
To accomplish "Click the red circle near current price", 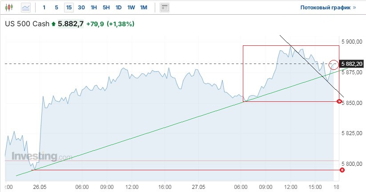I will [x=334, y=64].
